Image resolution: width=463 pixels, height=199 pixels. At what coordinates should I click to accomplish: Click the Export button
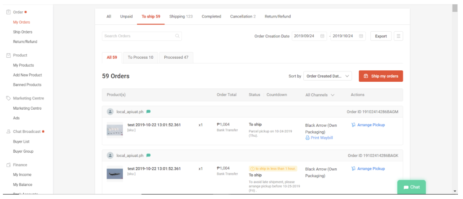click(x=381, y=36)
